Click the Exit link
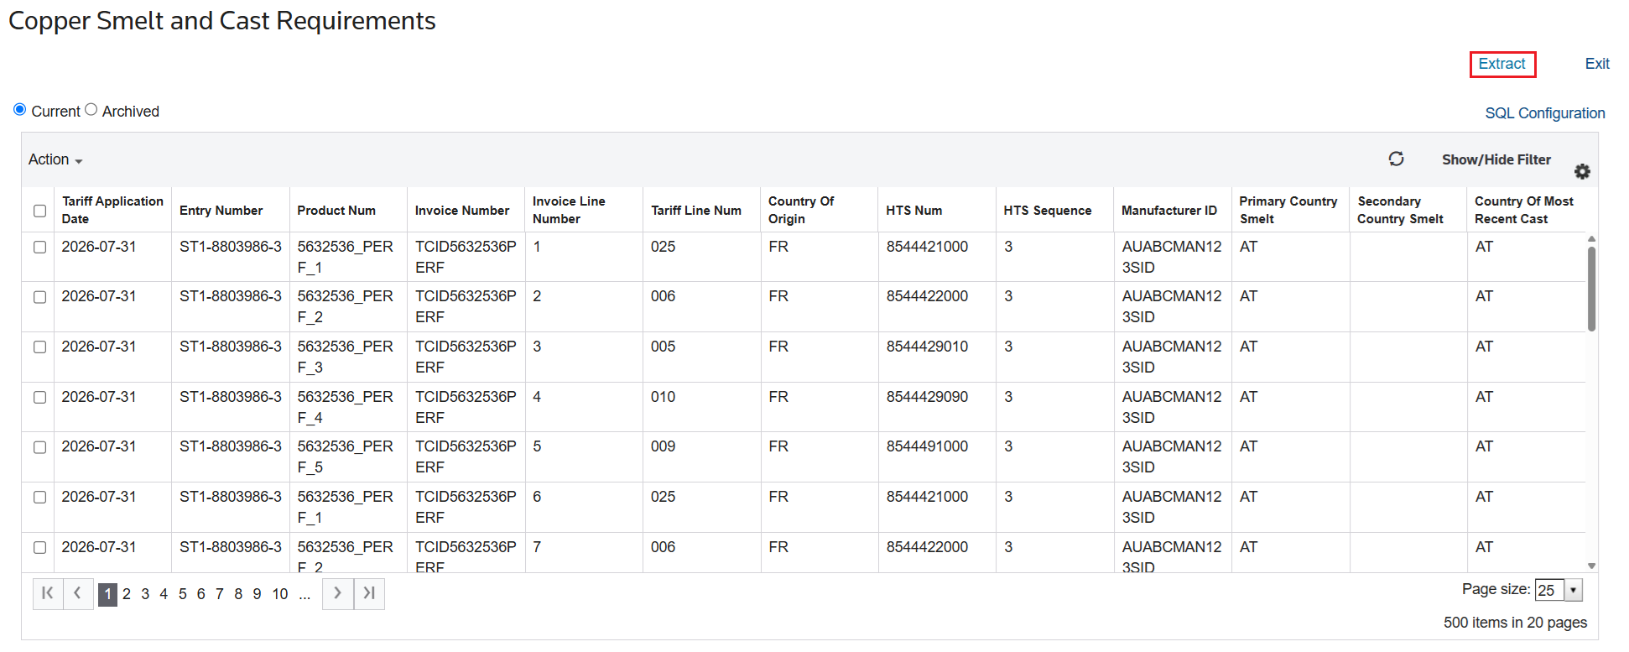The image size is (1629, 652). click(x=1597, y=64)
